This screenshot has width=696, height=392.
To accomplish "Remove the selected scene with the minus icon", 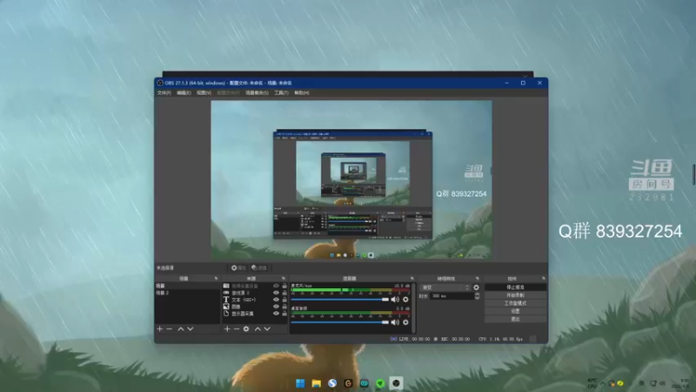I will click(x=169, y=329).
